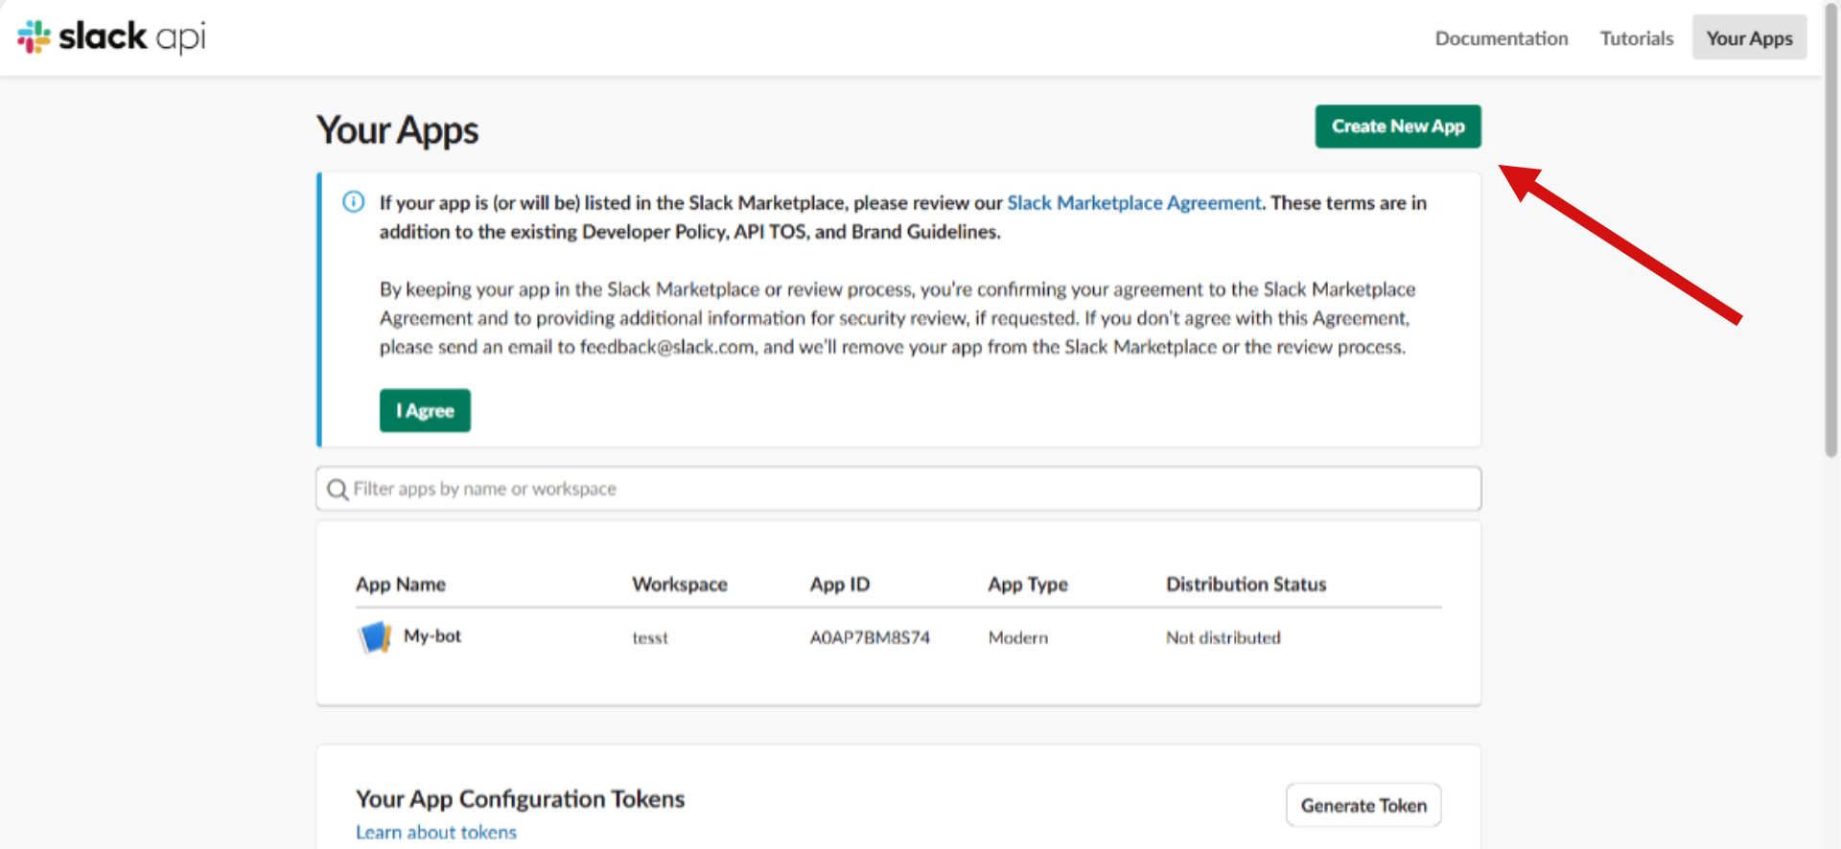The width and height of the screenshot is (1841, 849).
Task: Click the Create New App button
Action: tap(1398, 126)
